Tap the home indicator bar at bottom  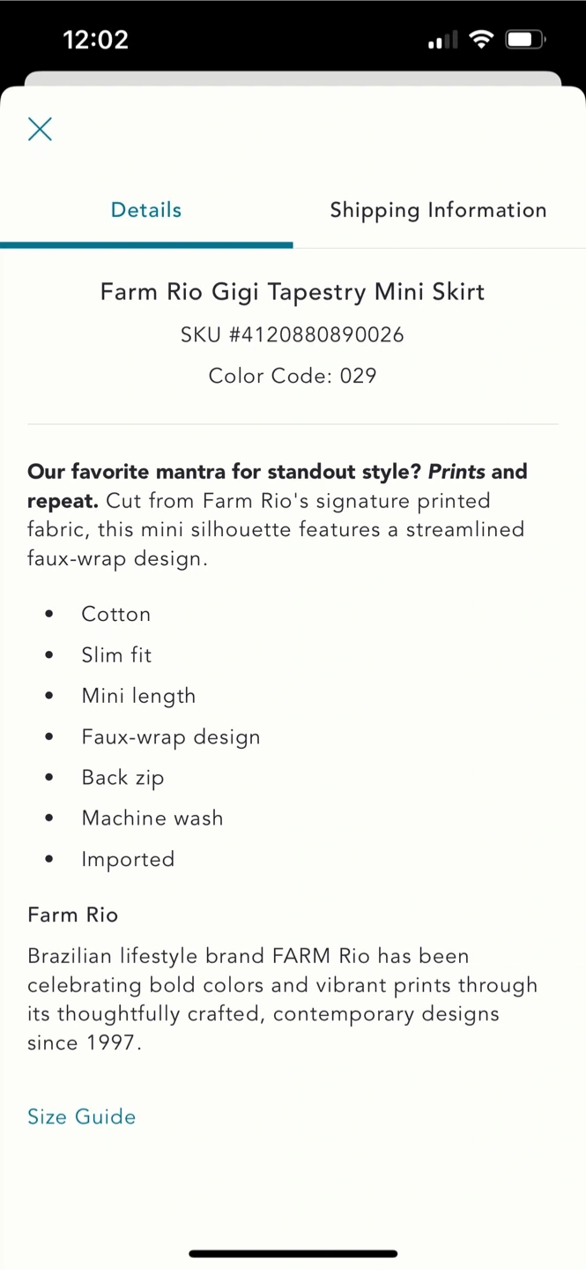tap(293, 1253)
